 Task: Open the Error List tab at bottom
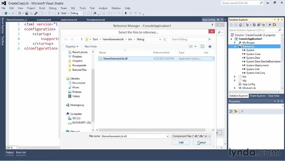coord(21,153)
